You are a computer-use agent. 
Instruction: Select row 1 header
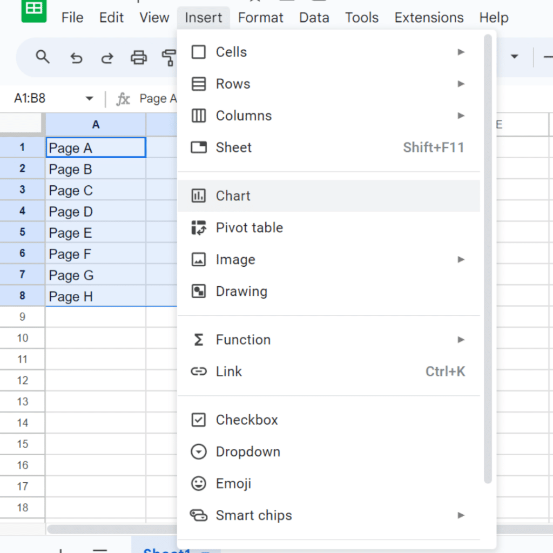point(22,147)
